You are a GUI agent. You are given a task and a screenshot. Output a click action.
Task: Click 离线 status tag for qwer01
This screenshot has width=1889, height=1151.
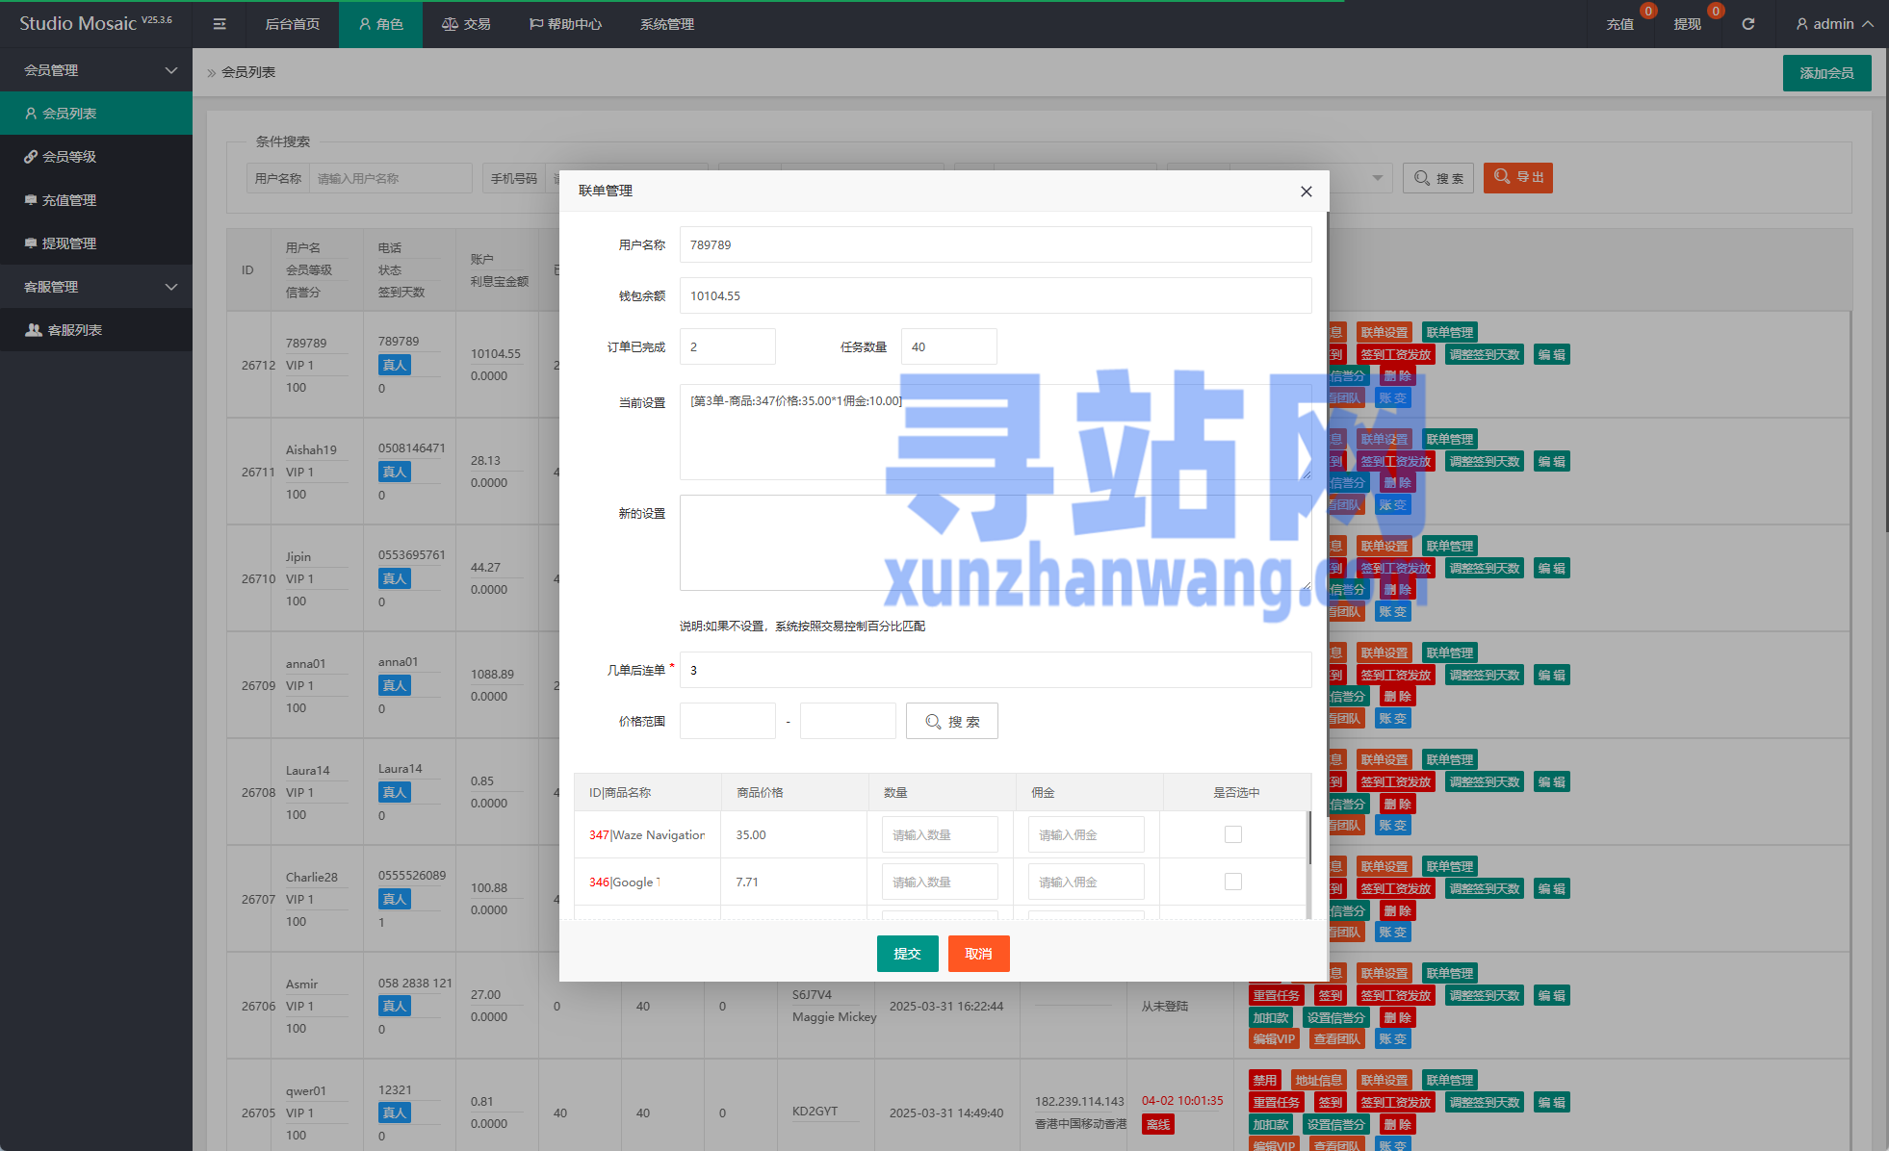(x=1158, y=1124)
